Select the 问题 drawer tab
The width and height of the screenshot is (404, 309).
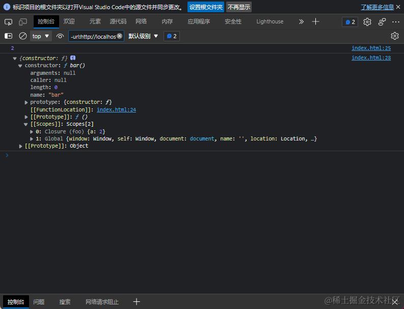[39, 302]
